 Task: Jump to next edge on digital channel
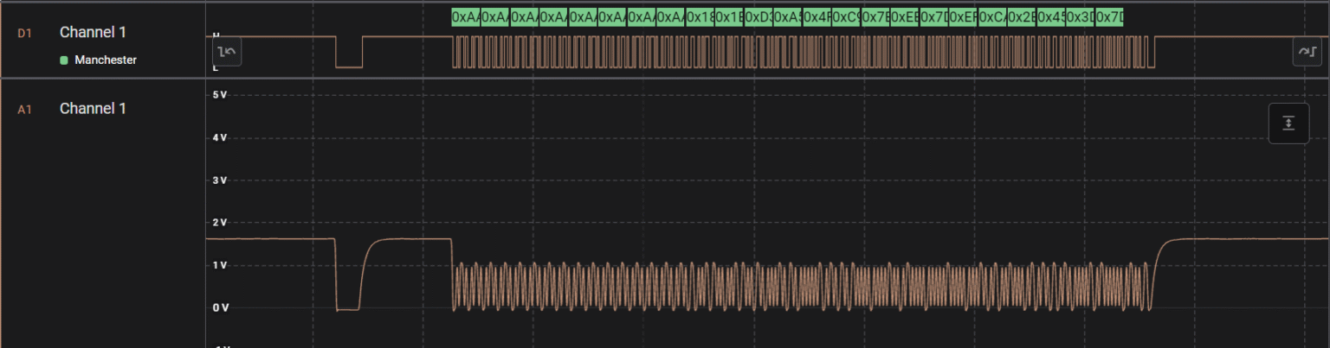pyautogui.click(x=1306, y=52)
